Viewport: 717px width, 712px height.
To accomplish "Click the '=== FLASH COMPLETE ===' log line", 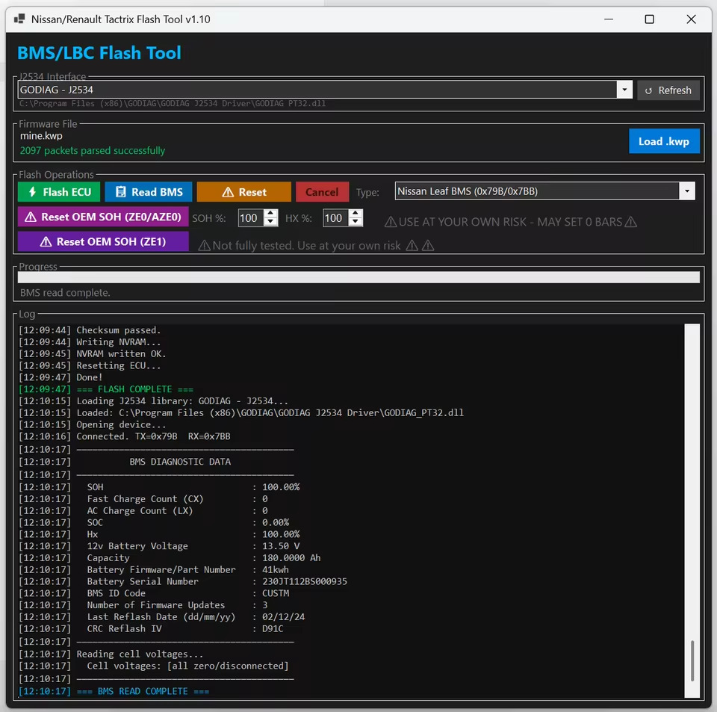I will click(x=105, y=389).
